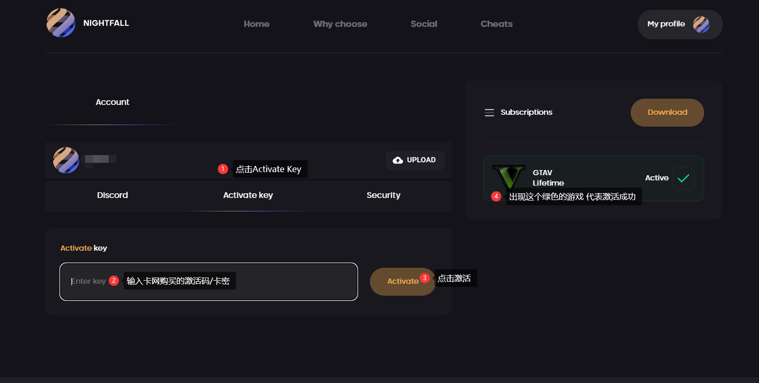This screenshot has width=759, height=383.
Task: Click the Subscriptions hamburger menu icon
Action: point(489,113)
